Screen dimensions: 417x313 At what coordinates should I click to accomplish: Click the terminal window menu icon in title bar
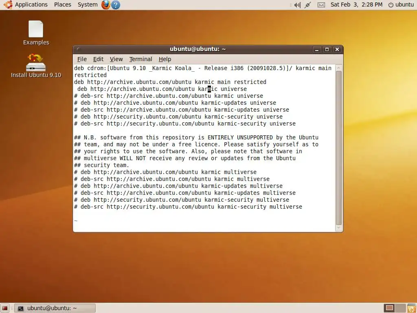78,49
